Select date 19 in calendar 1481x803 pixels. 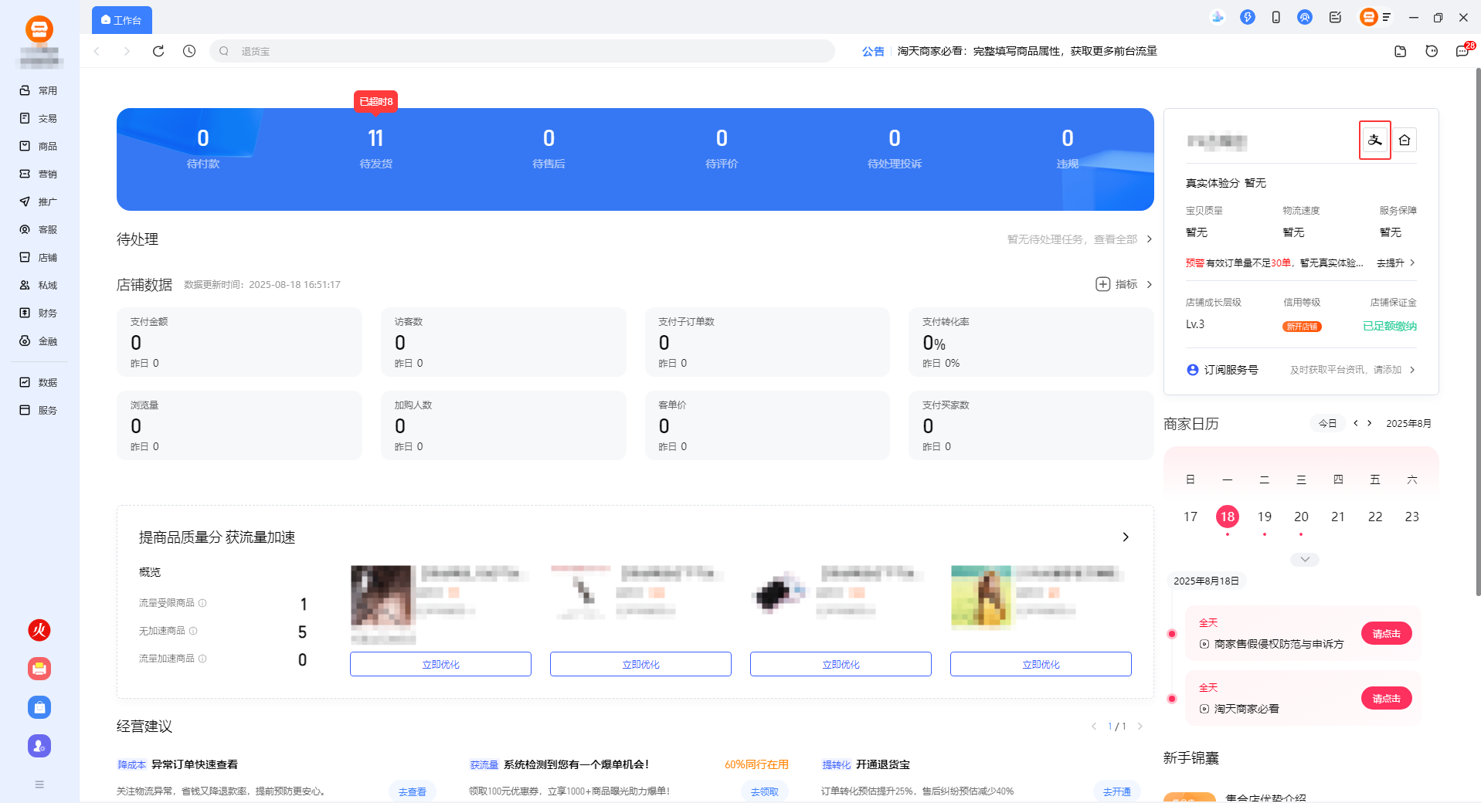pyautogui.click(x=1265, y=517)
